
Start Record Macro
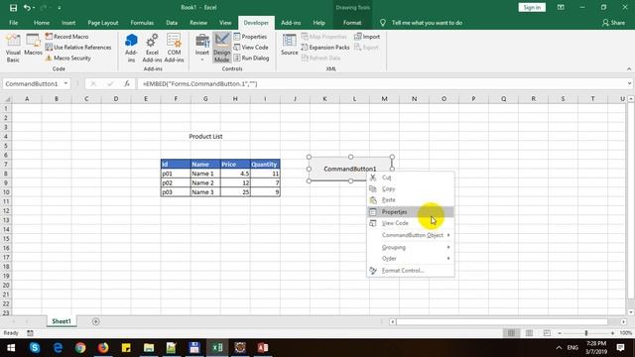[x=66, y=37]
